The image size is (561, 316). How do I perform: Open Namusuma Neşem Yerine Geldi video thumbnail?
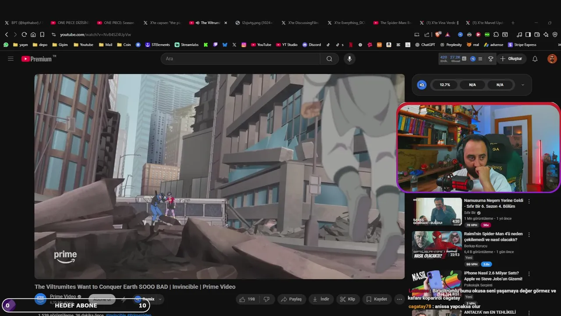(x=437, y=212)
